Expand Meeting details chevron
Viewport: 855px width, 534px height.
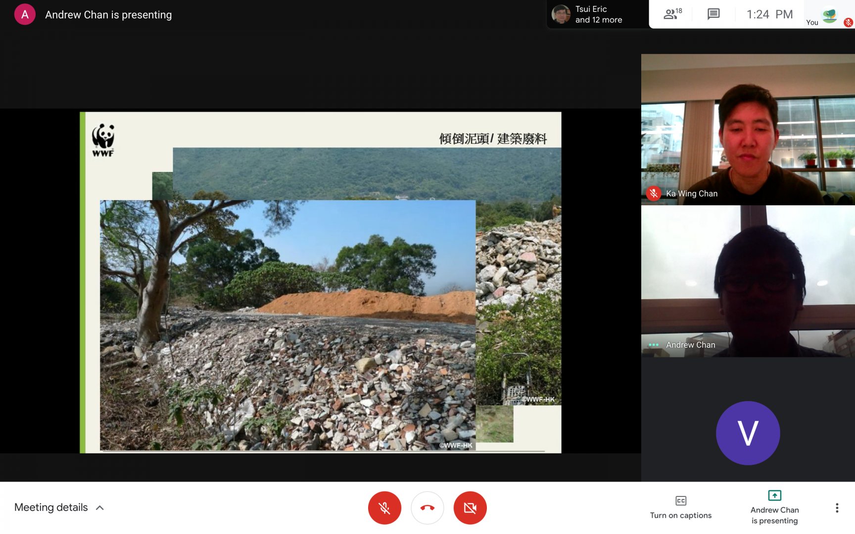coord(100,508)
